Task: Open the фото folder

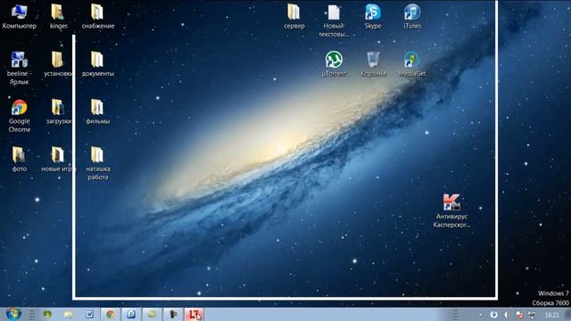Action: click(x=19, y=159)
